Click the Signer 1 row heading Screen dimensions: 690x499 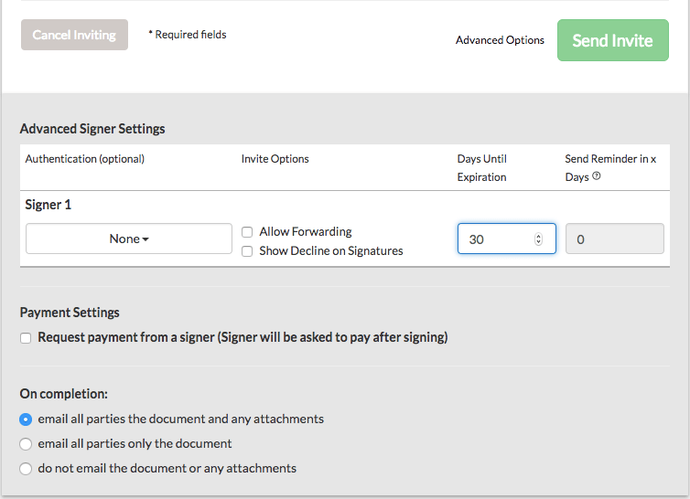coord(49,205)
